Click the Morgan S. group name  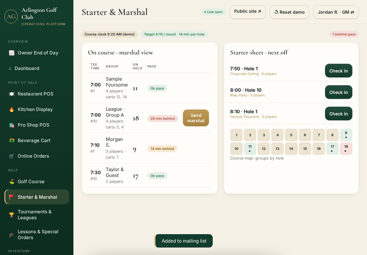point(114,142)
